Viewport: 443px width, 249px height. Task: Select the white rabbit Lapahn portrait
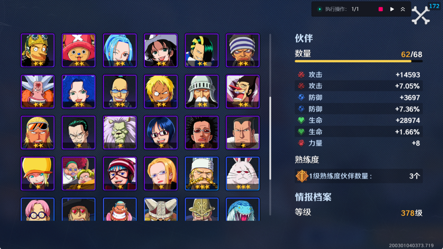click(243, 174)
